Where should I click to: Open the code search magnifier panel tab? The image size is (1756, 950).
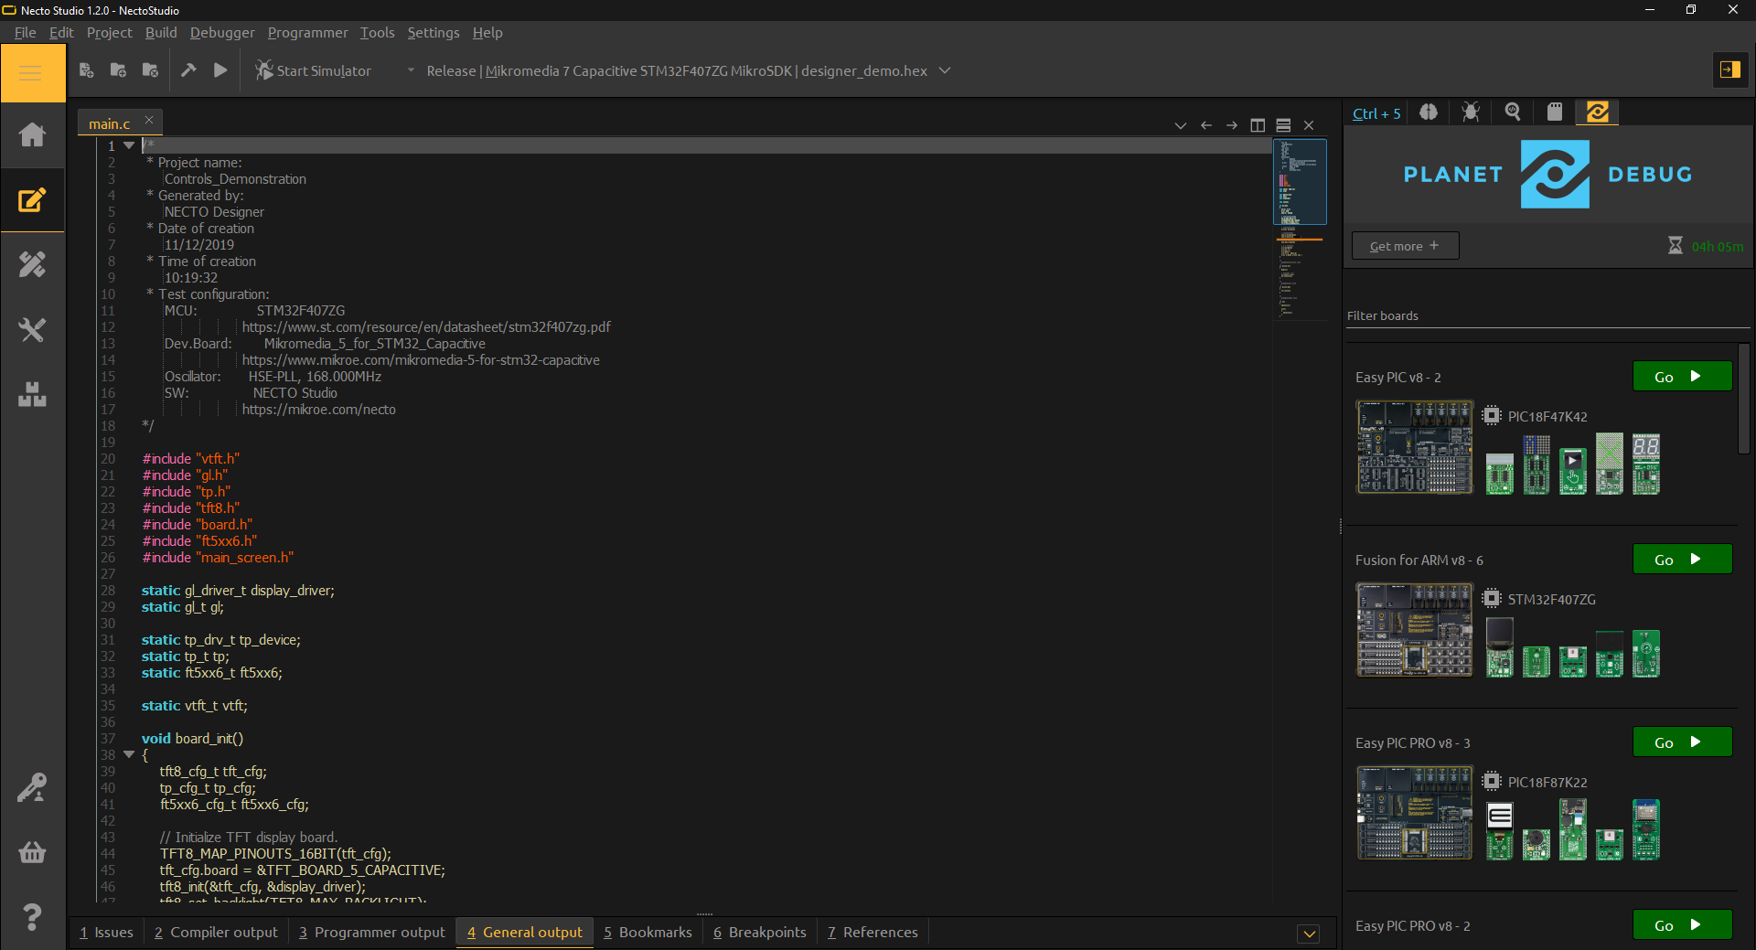click(1513, 112)
